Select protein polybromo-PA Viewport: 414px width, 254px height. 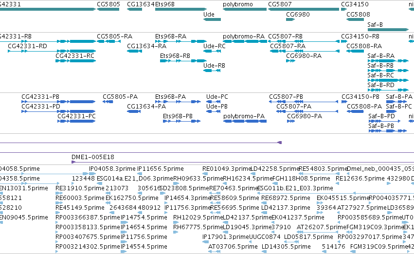point(244,116)
